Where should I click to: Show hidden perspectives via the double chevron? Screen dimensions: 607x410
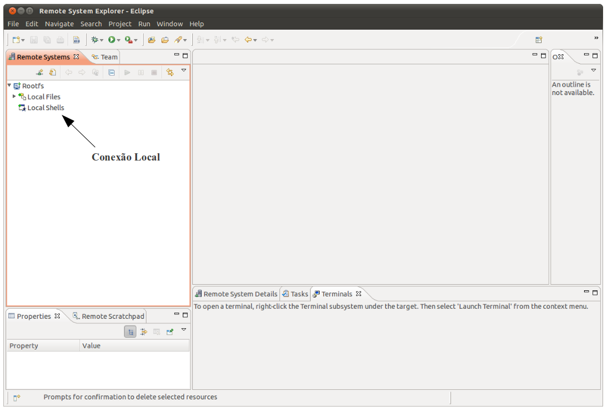pyautogui.click(x=596, y=38)
